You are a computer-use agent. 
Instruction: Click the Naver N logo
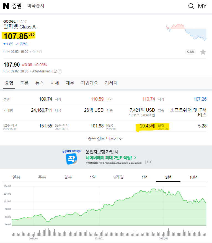point(6,6)
